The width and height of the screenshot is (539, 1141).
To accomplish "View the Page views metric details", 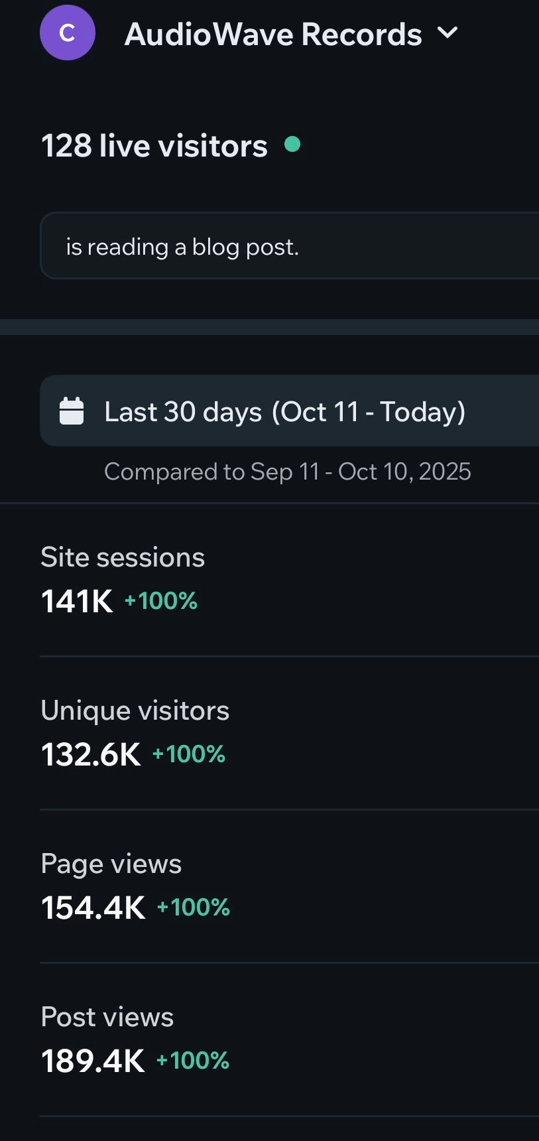I will (x=111, y=864).
